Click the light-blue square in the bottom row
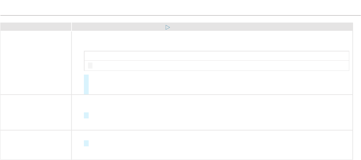This screenshot has height=160, width=361. 86,143
